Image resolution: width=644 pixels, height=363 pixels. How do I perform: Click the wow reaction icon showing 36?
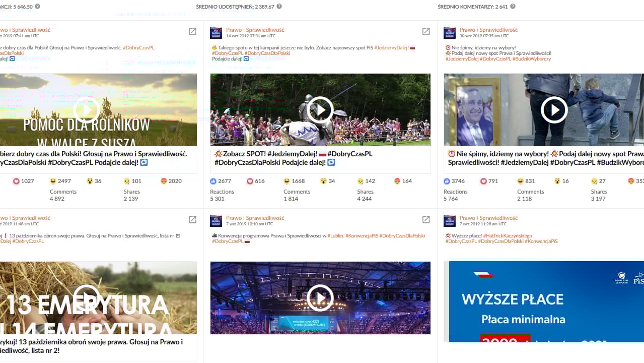point(90,181)
